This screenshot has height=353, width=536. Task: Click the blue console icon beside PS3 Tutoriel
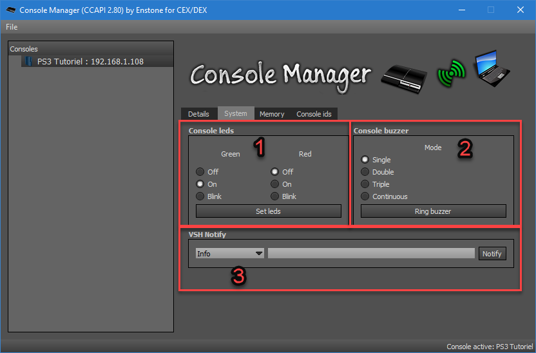29,61
